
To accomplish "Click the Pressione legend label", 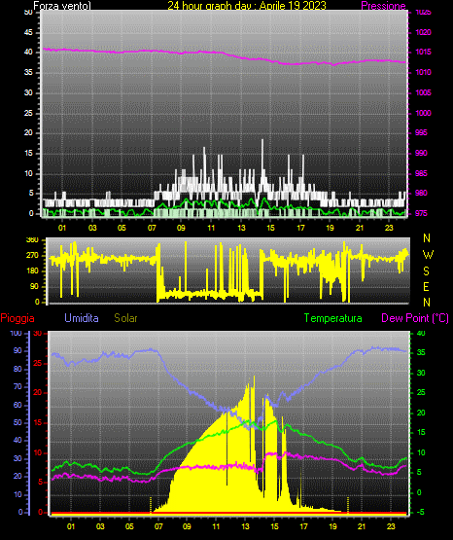I will point(383,6).
